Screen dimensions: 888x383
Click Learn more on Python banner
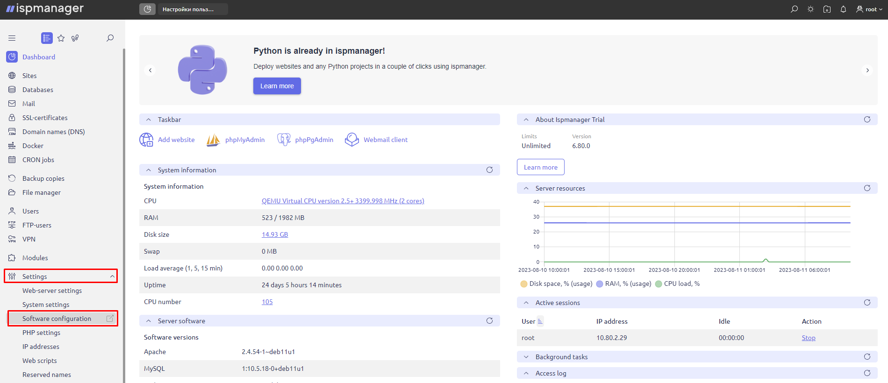pyautogui.click(x=277, y=86)
